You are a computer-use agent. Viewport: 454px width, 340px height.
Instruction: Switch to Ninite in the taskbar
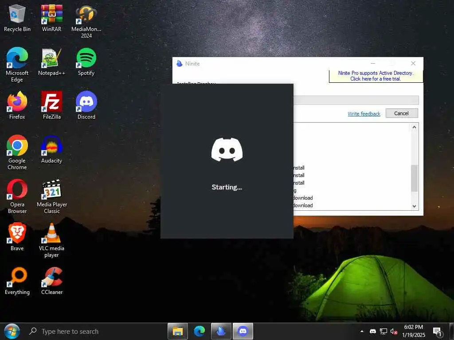(221, 331)
